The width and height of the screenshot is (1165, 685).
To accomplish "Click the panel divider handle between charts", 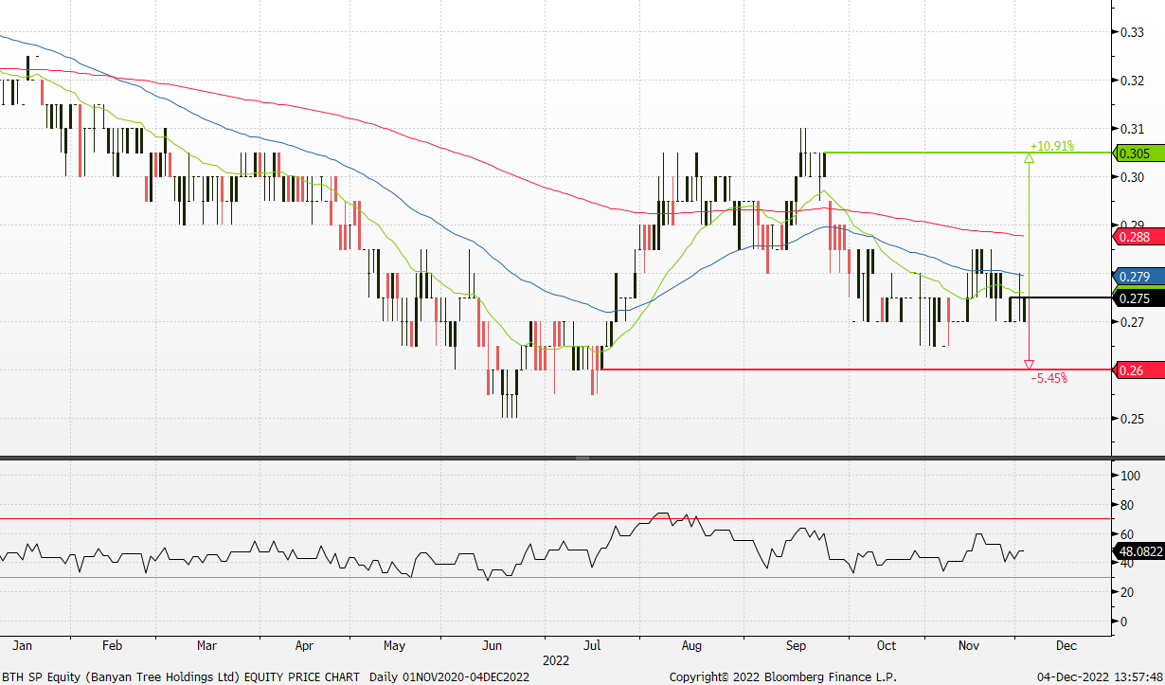I will pos(581,457).
